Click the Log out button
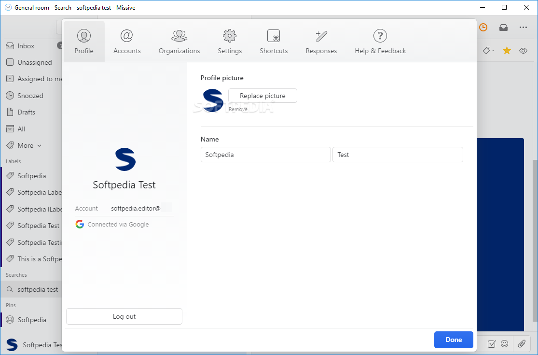Screen dimensions: 538x355 click(124, 316)
